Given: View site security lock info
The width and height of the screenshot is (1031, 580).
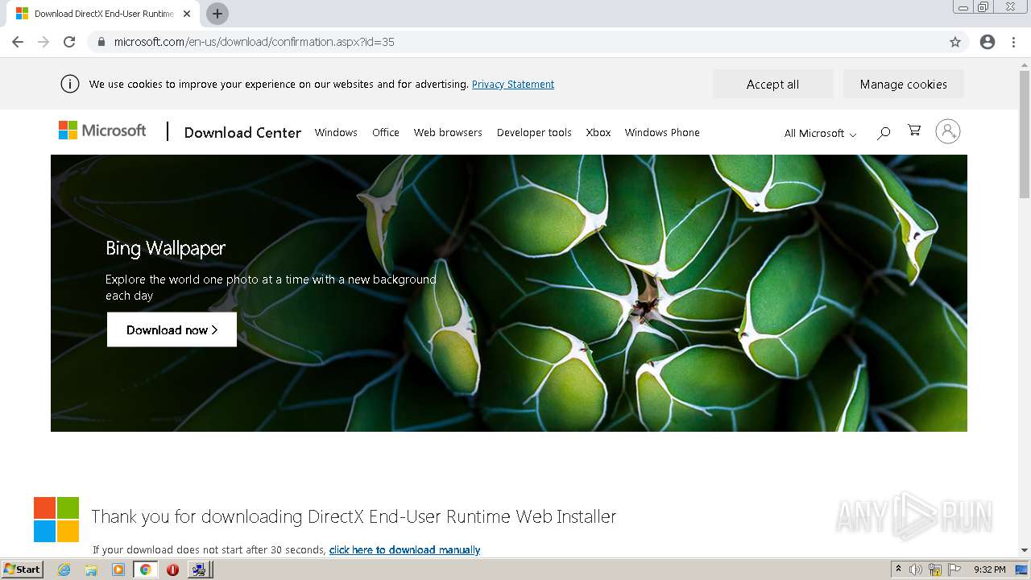Looking at the screenshot, I should [101, 42].
